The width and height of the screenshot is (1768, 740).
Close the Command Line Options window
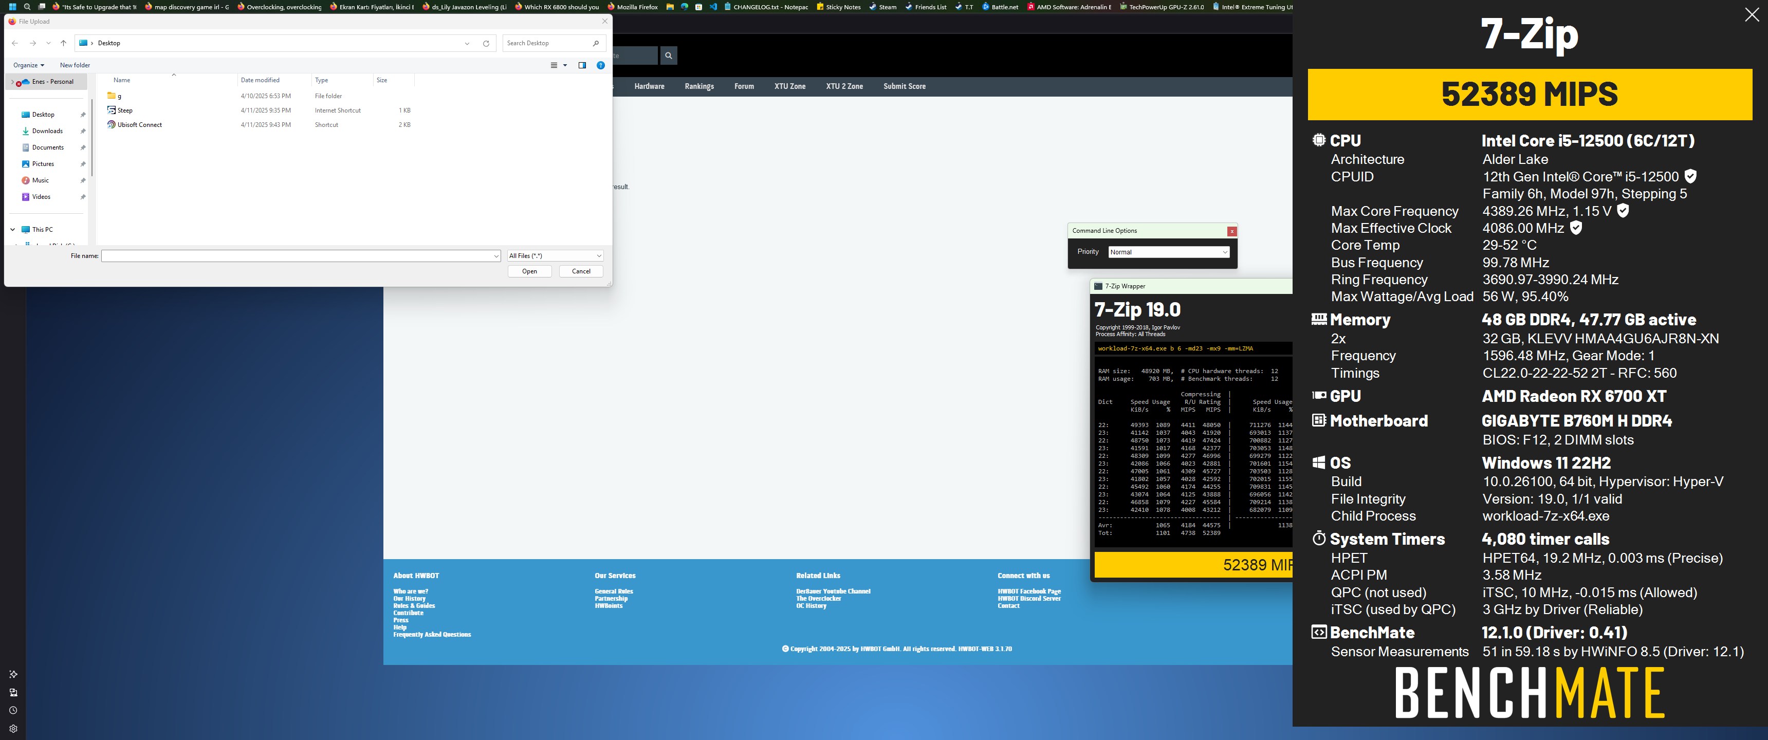click(1232, 231)
